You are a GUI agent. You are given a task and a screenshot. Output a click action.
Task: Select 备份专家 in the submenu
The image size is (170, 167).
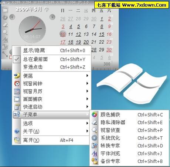(x=129, y=161)
